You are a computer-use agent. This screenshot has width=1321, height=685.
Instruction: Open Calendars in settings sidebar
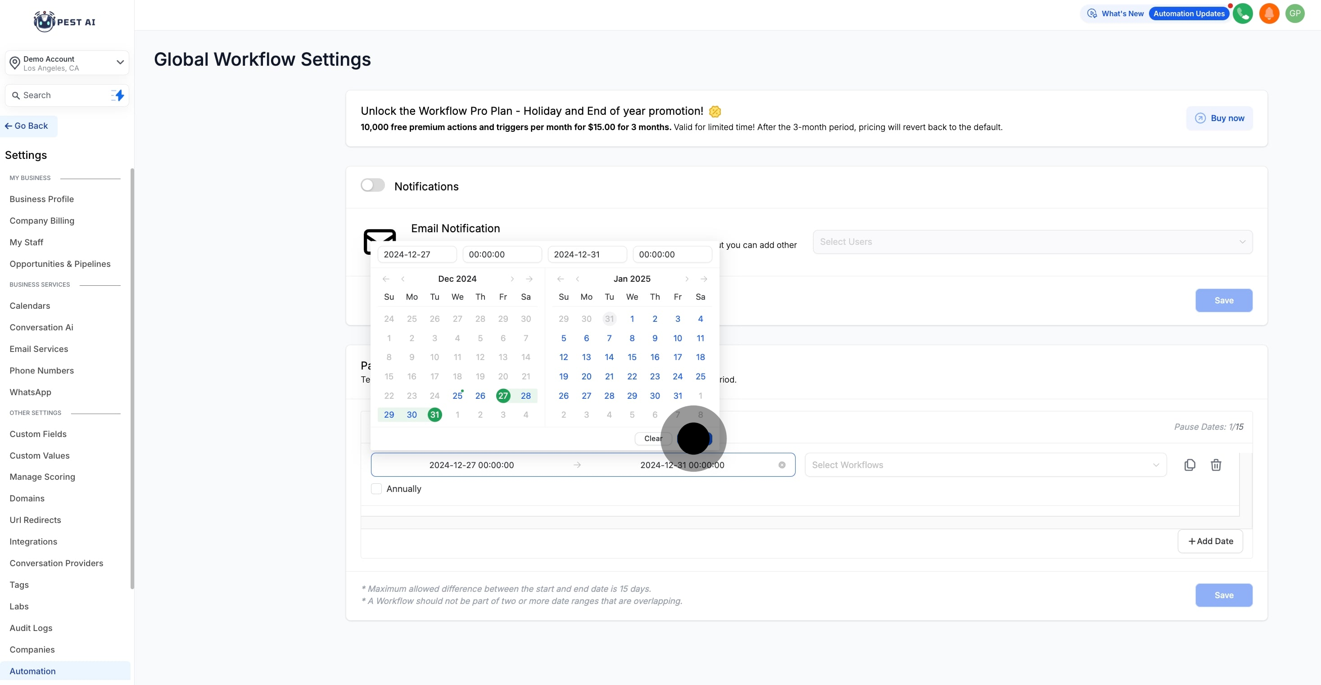coord(30,306)
